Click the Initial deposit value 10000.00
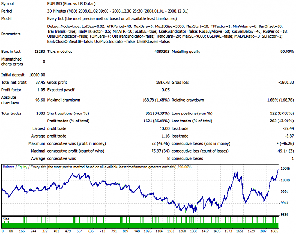The height and width of the screenshot is (234, 296). 37,75
